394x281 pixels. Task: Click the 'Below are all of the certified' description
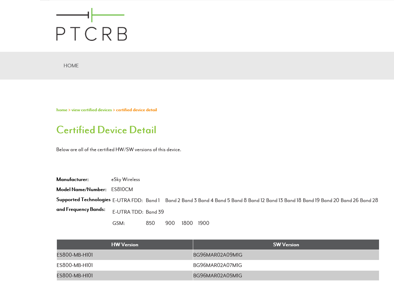click(x=119, y=150)
